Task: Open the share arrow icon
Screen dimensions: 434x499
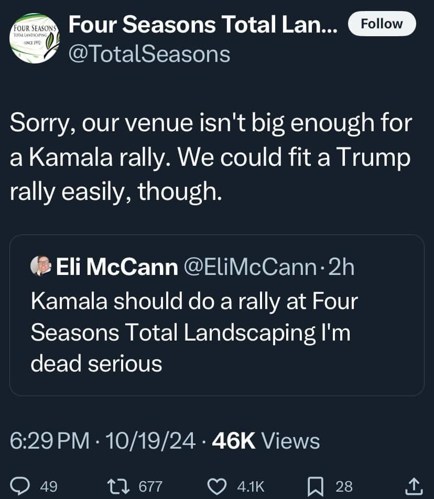Action: pyautogui.click(x=414, y=486)
